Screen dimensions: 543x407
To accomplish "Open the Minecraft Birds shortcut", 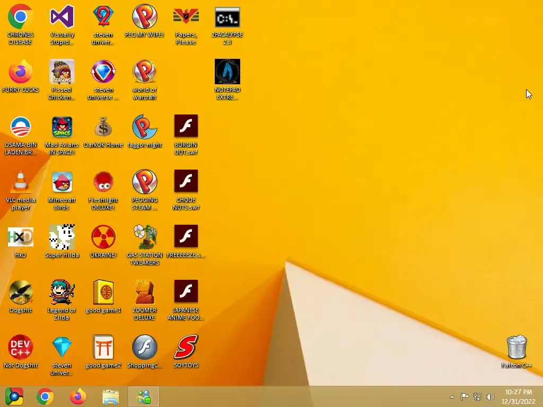I will click(62, 182).
